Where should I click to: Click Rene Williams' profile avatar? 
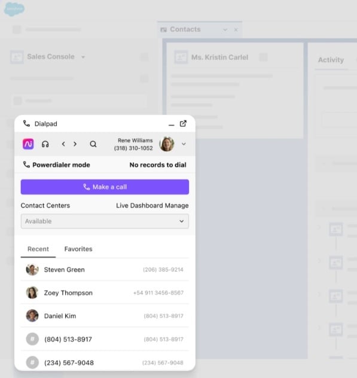[x=167, y=144]
